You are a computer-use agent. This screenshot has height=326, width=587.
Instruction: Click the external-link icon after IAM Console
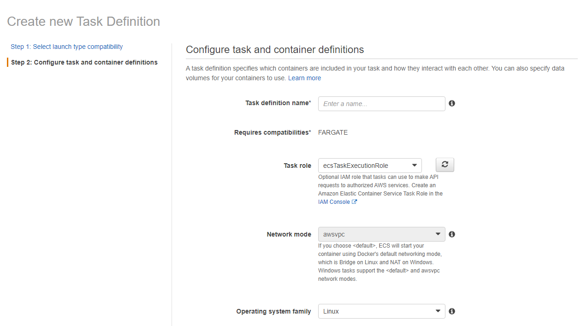pos(355,202)
